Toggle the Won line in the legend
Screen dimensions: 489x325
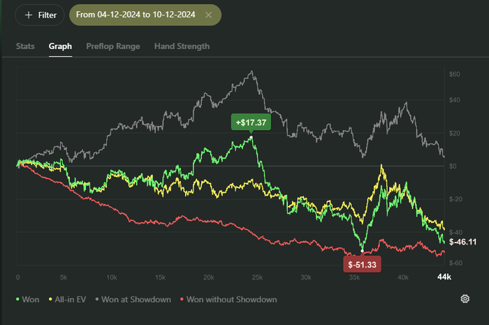pyautogui.click(x=29, y=299)
